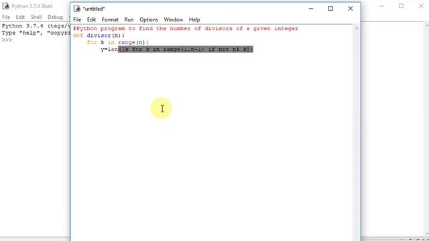
Task: Open the Help menu in editor window
Action: tap(194, 19)
